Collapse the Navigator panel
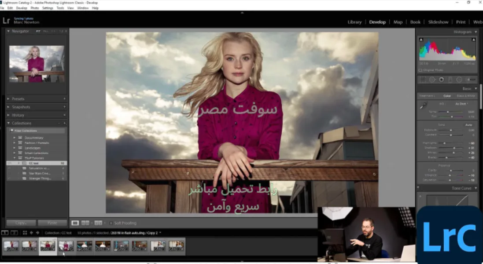This screenshot has width=483, height=264. point(9,31)
